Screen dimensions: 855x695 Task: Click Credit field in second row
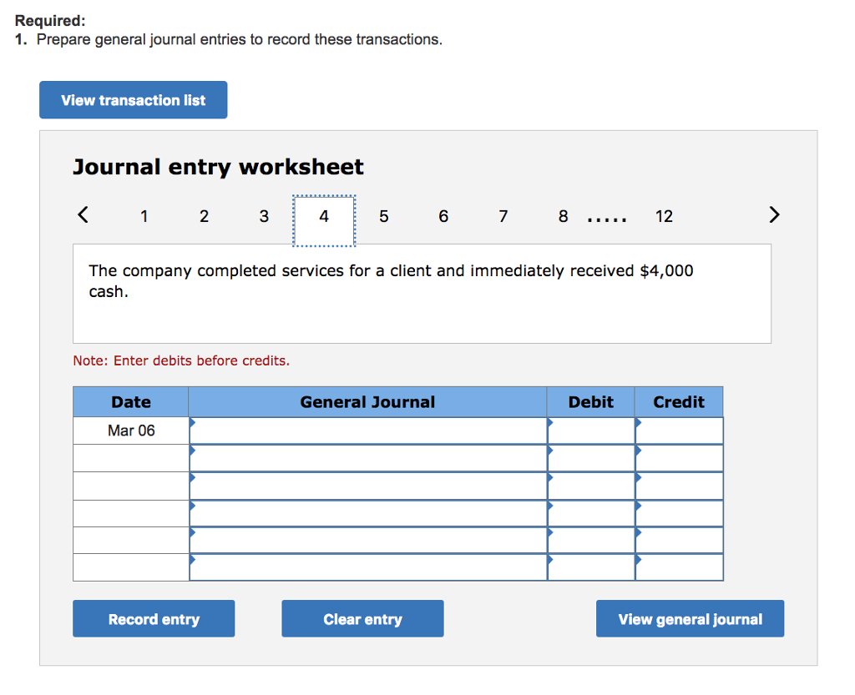pos(680,459)
